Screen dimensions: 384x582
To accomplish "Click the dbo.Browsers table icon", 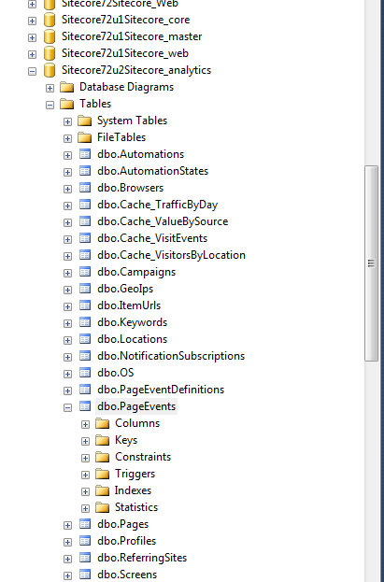I will pyautogui.click(x=85, y=188).
